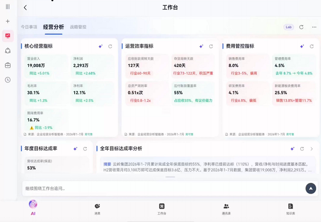
Task: Click the 管理费用率 4.5% value
Action: [x=280, y=65]
